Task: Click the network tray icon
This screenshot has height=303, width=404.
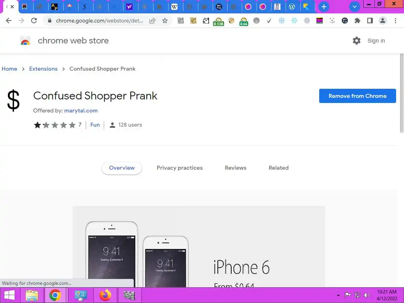Action: [x=357, y=295]
